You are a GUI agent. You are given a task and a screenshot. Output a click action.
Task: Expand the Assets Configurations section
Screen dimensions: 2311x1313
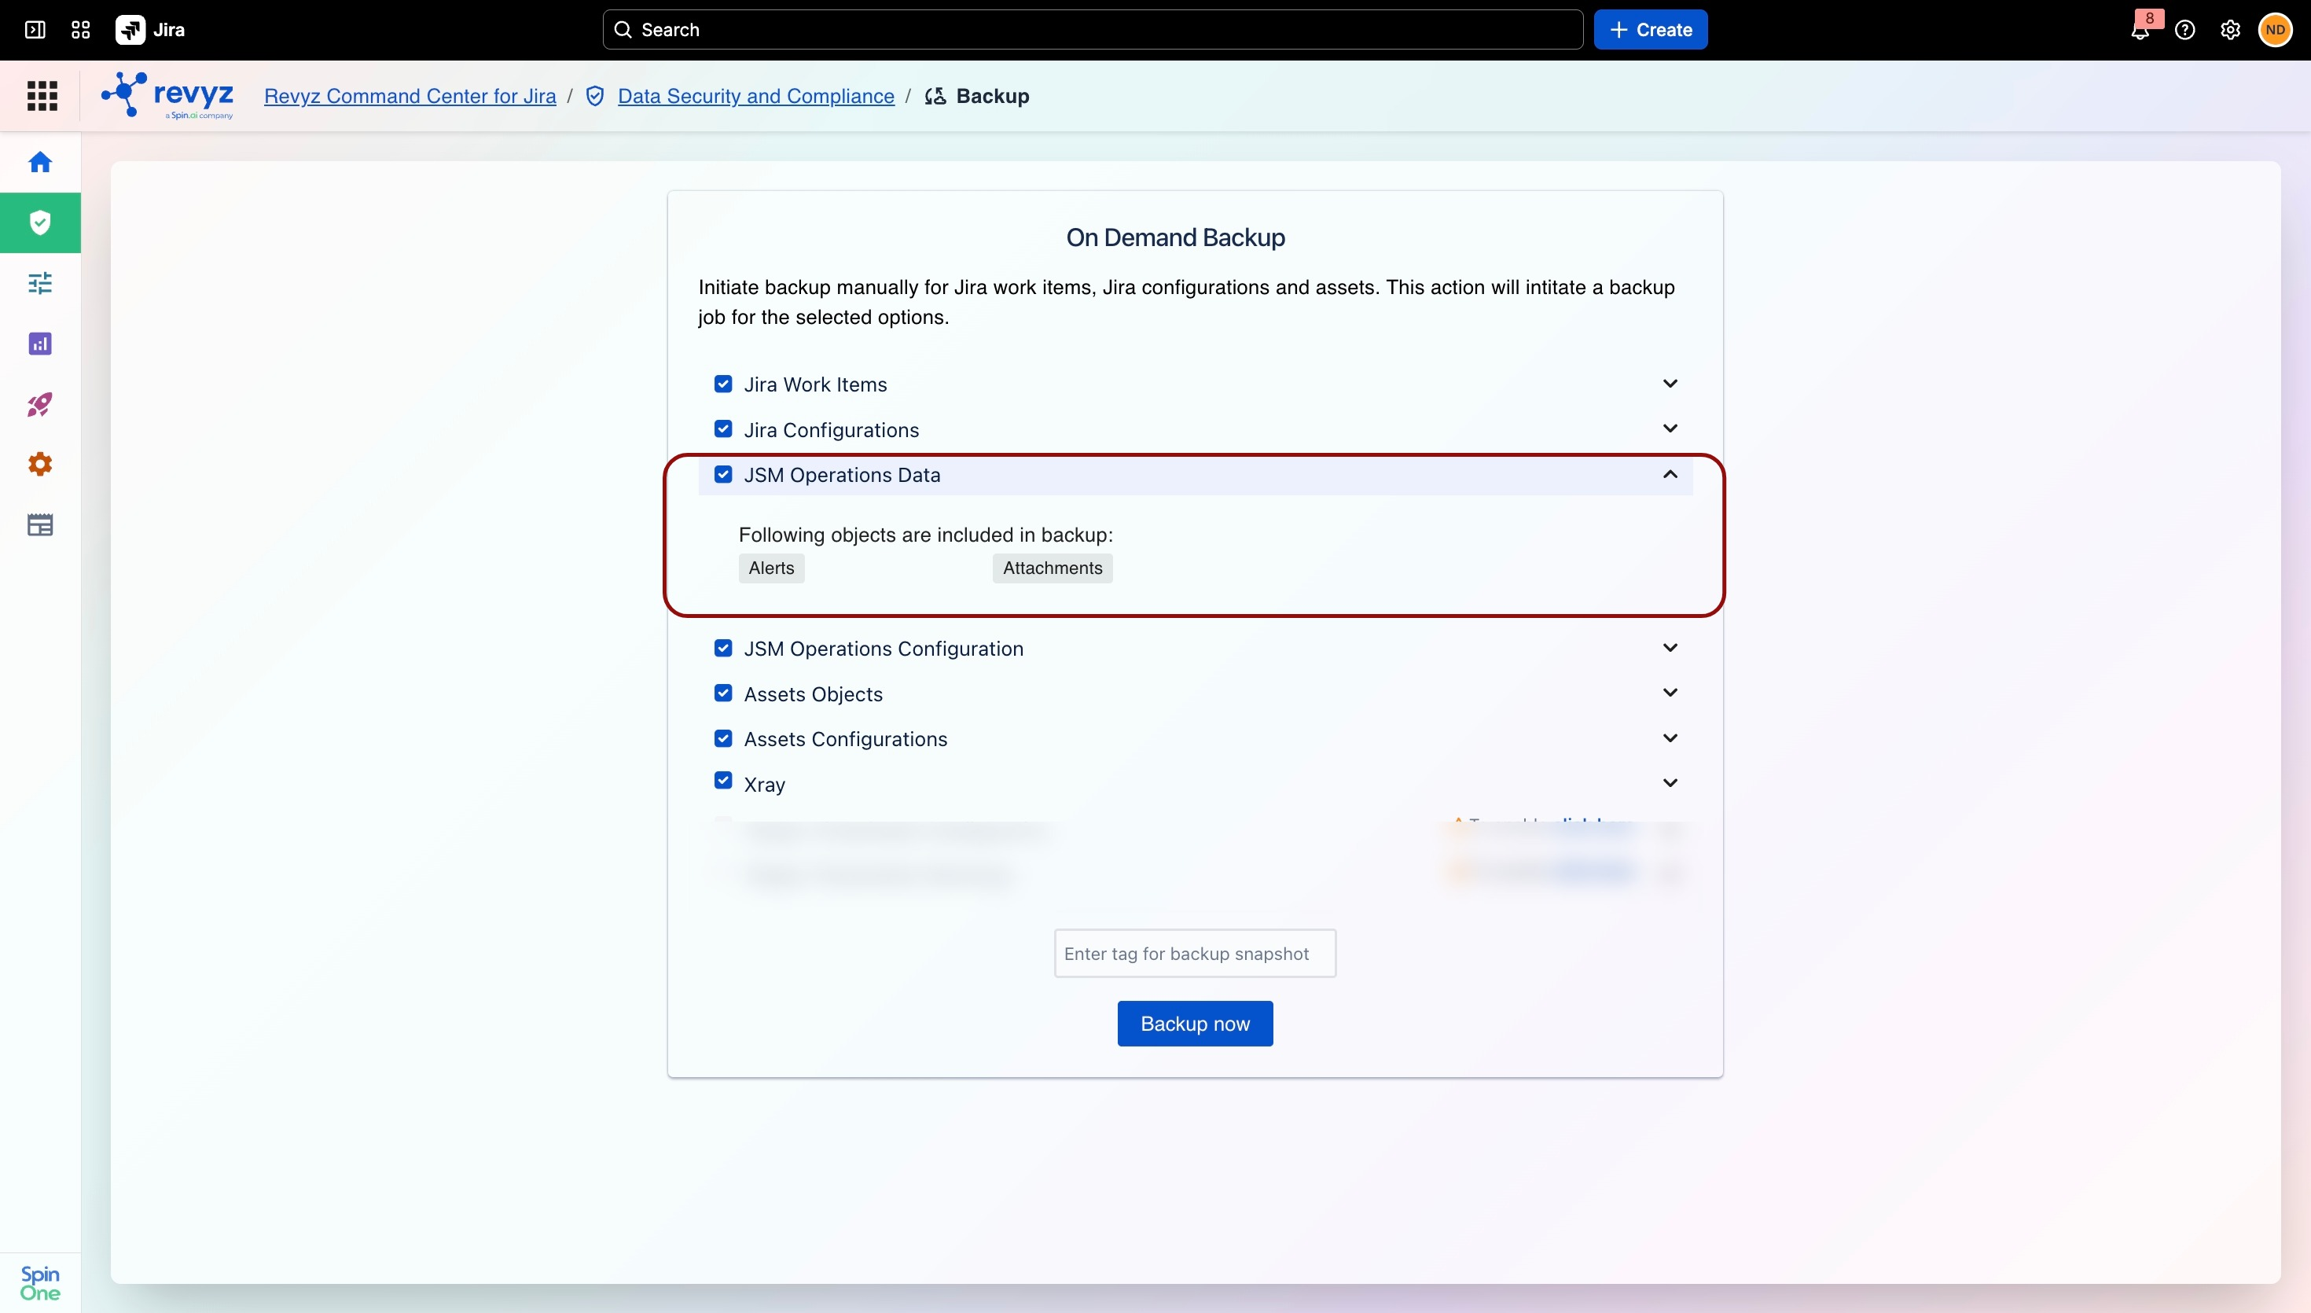click(x=1670, y=738)
